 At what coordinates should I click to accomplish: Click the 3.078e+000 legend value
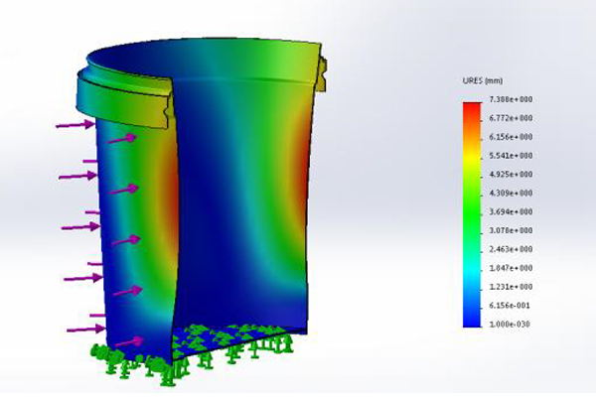coord(512,231)
